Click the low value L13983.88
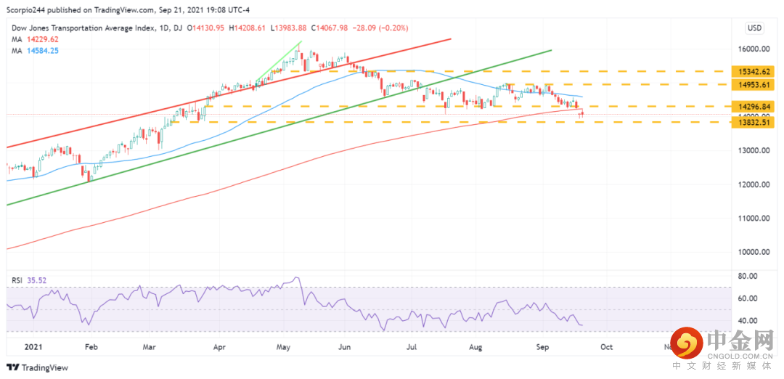Image resolution: width=784 pixels, height=379 pixels. click(x=290, y=28)
